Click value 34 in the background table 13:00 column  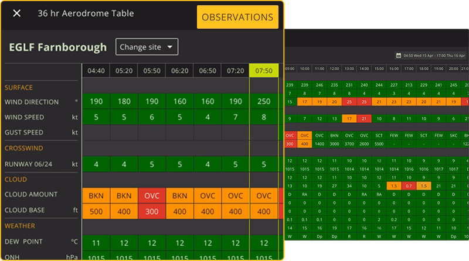349,186
